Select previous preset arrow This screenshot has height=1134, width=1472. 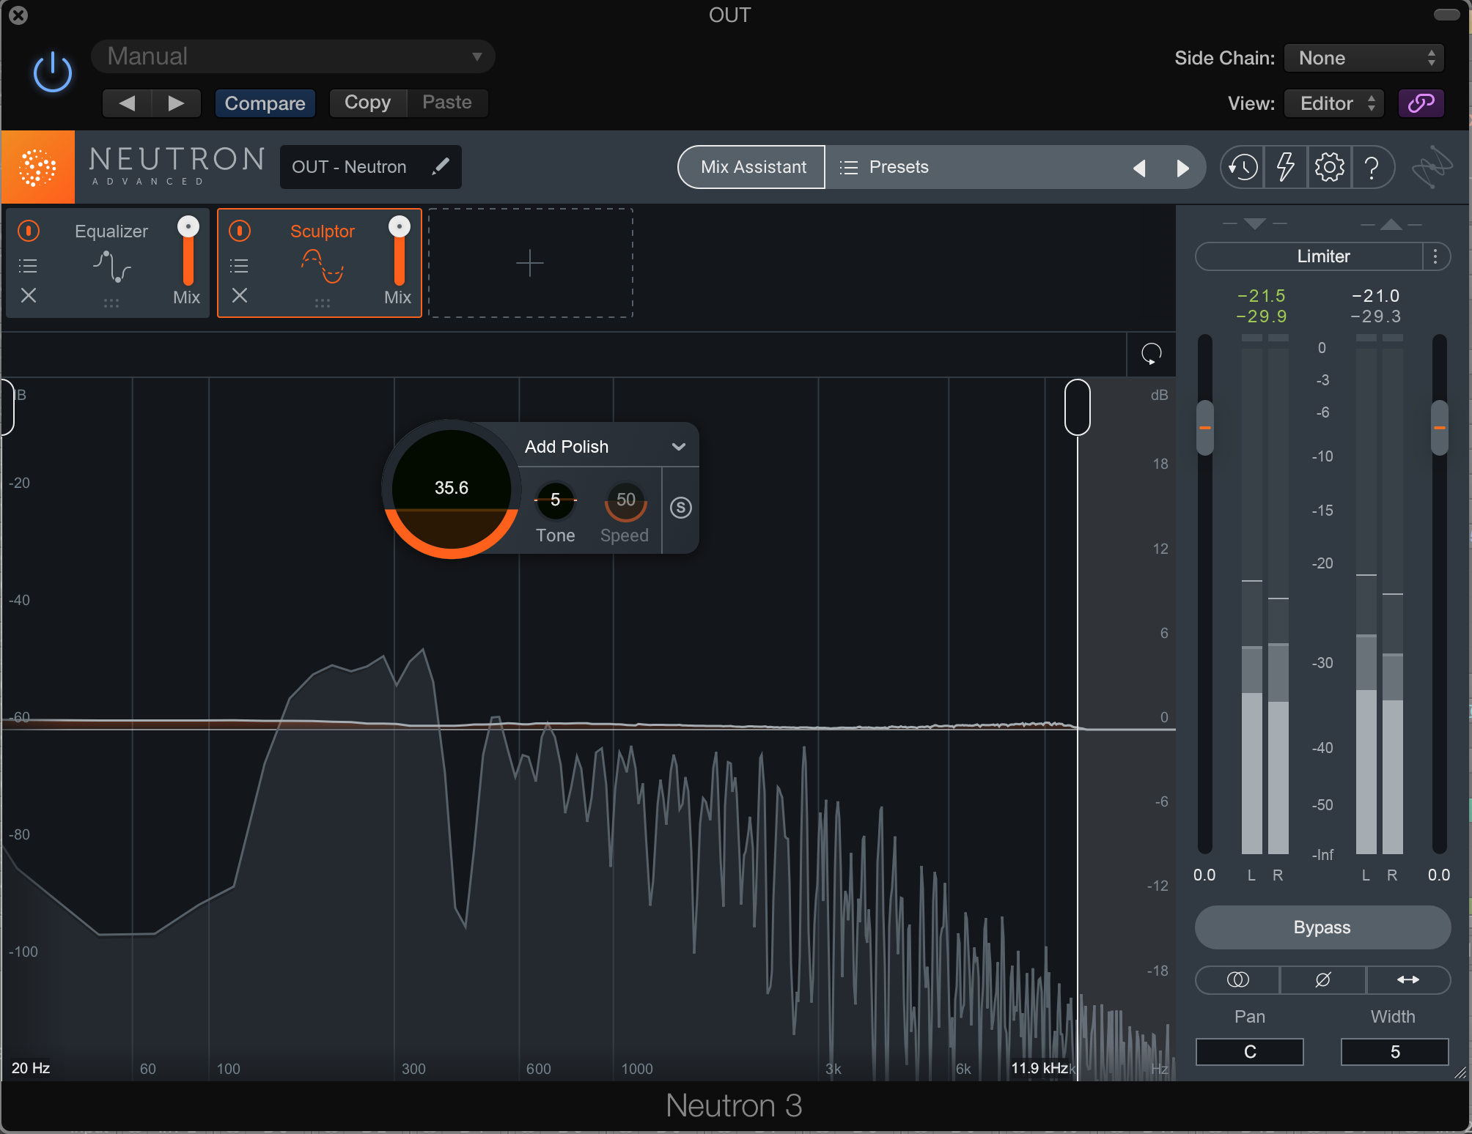pyautogui.click(x=1139, y=168)
